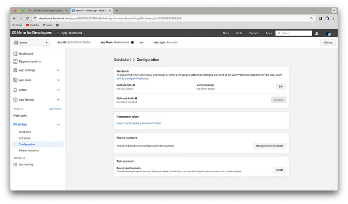The width and height of the screenshot is (348, 204).
Task: Go forward in the browser
Action: tap(21, 18)
